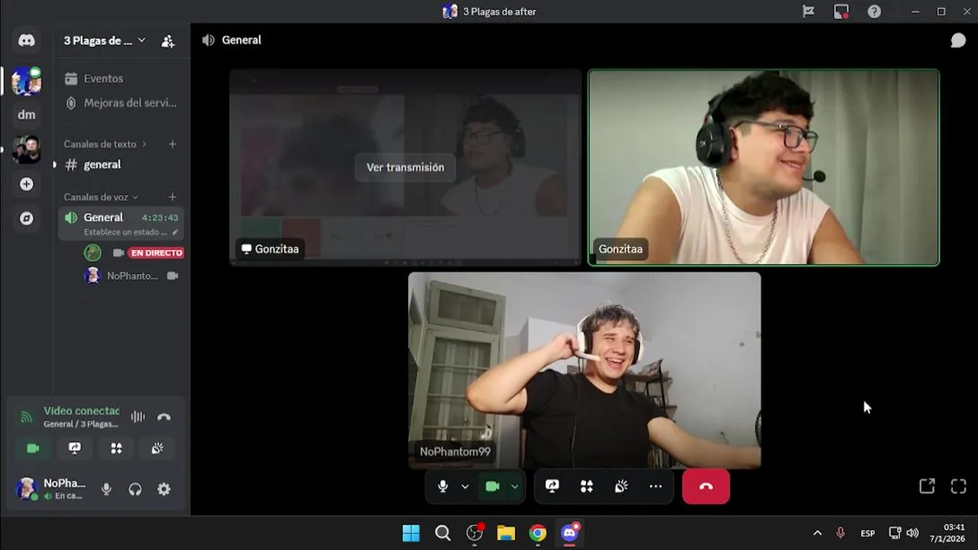Switch ESP keyboard language
This screenshot has height=550, width=978.
tap(868, 533)
